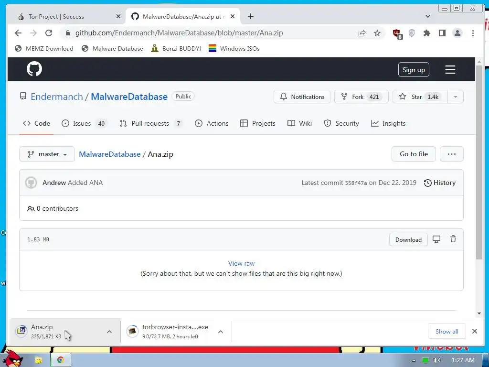Click MalwareDatabase in the file breadcrumb

pos(110,154)
